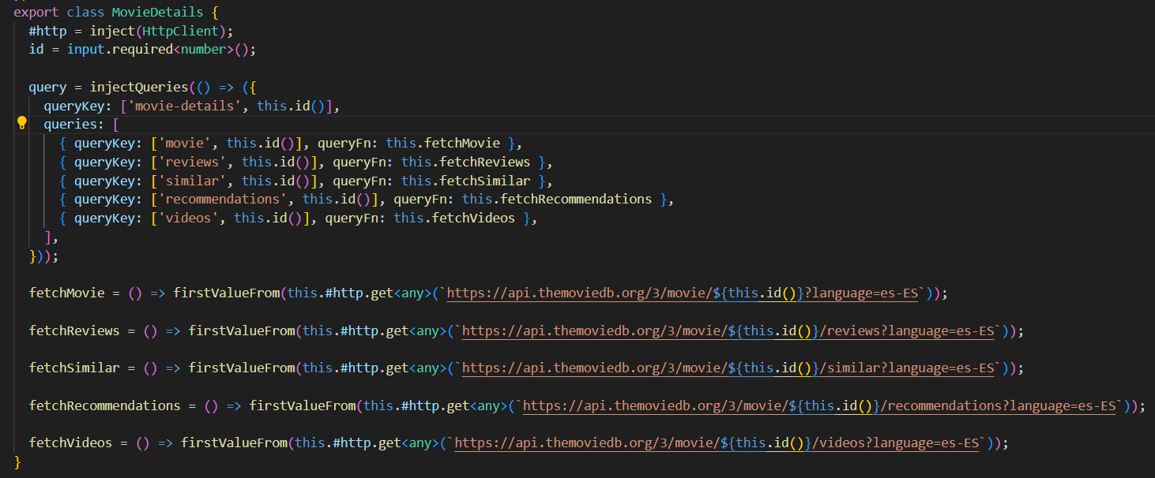Click the yellow lightbulb code action icon
The width and height of the screenshot is (1155, 478).
pyautogui.click(x=22, y=123)
